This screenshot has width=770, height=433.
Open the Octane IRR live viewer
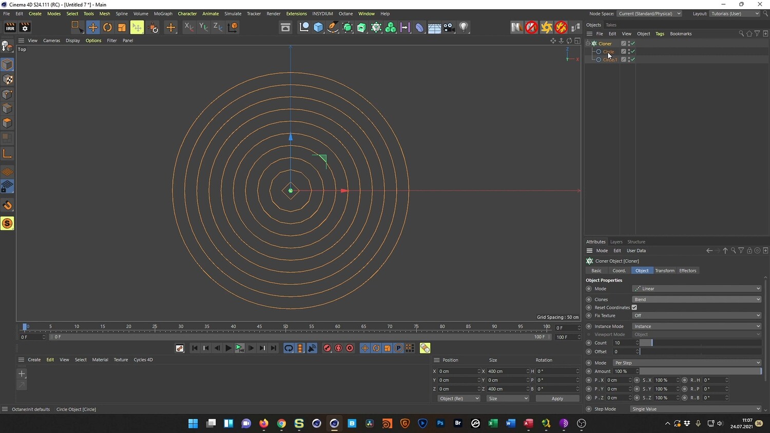[x=10, y=27]
